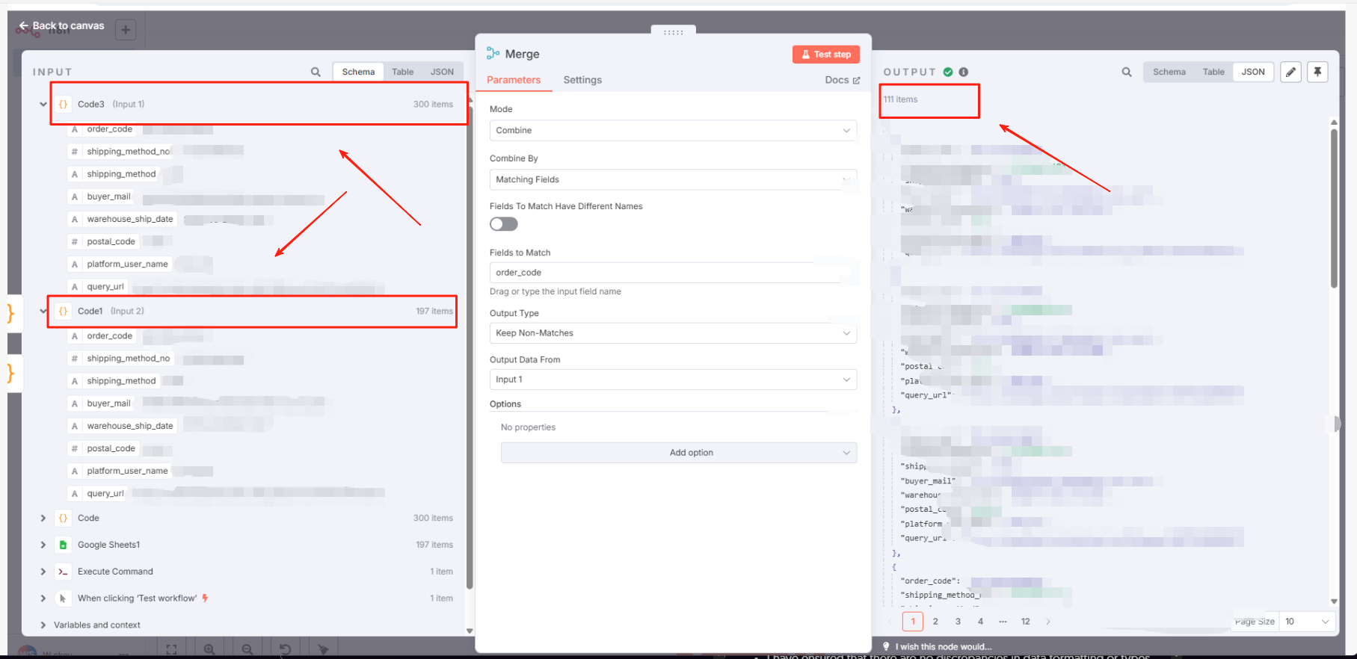1357x659 pixels.
Task: Go to output page 12
Action: 1026,622
